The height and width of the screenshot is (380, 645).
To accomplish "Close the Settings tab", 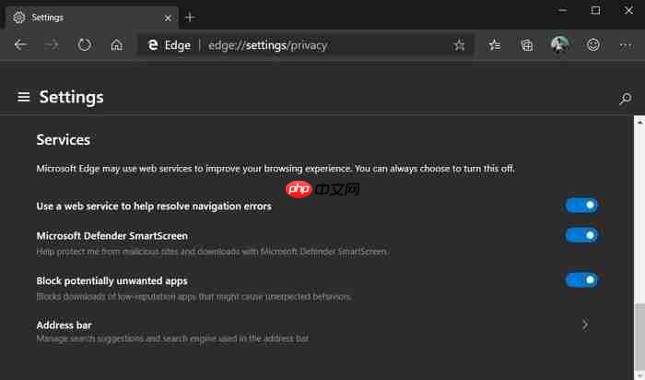I will click(x=168, y=18).
